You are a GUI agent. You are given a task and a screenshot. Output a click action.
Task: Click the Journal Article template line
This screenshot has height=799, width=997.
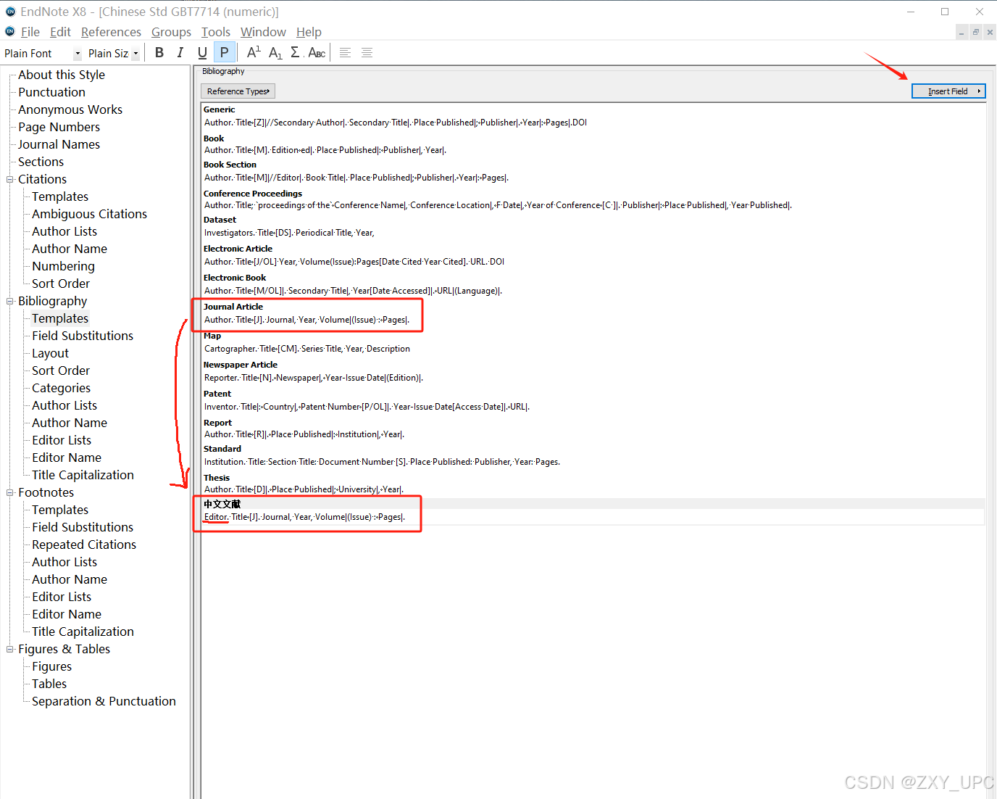(x=307, y=320)
